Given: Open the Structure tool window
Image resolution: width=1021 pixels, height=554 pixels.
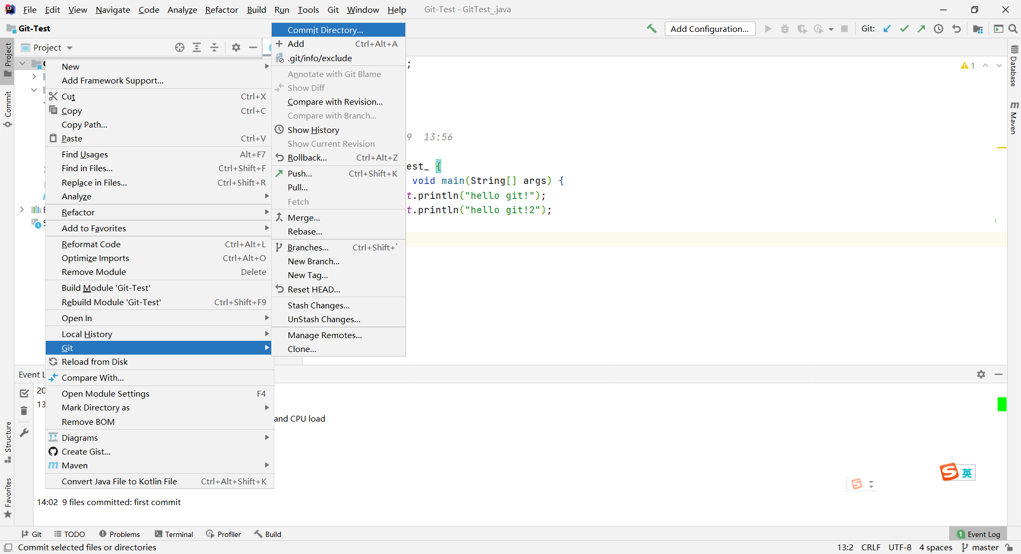Looking at the screenshot, I should point(7,442).
